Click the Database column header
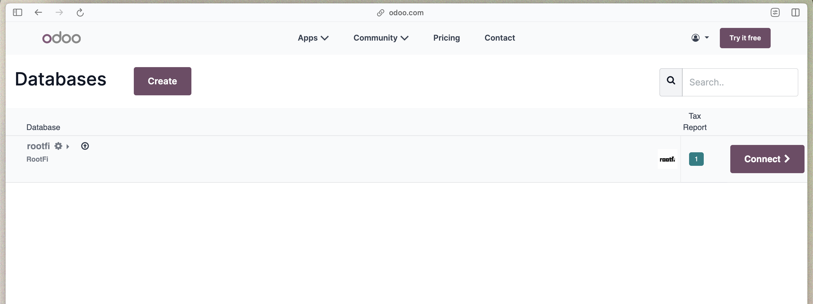This screenshot has width=813, height=304. [x=43, y=127]
